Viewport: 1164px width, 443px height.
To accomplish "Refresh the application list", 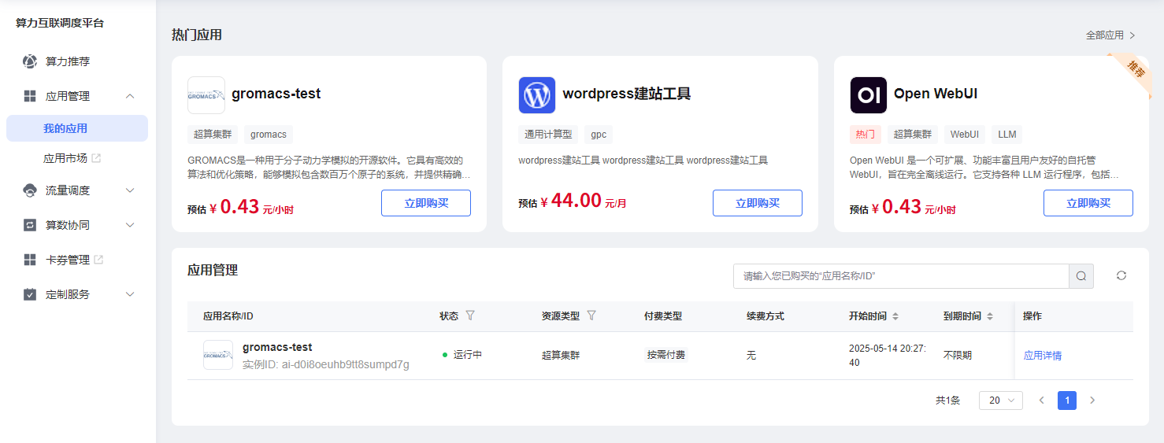I will point(1121,275).
